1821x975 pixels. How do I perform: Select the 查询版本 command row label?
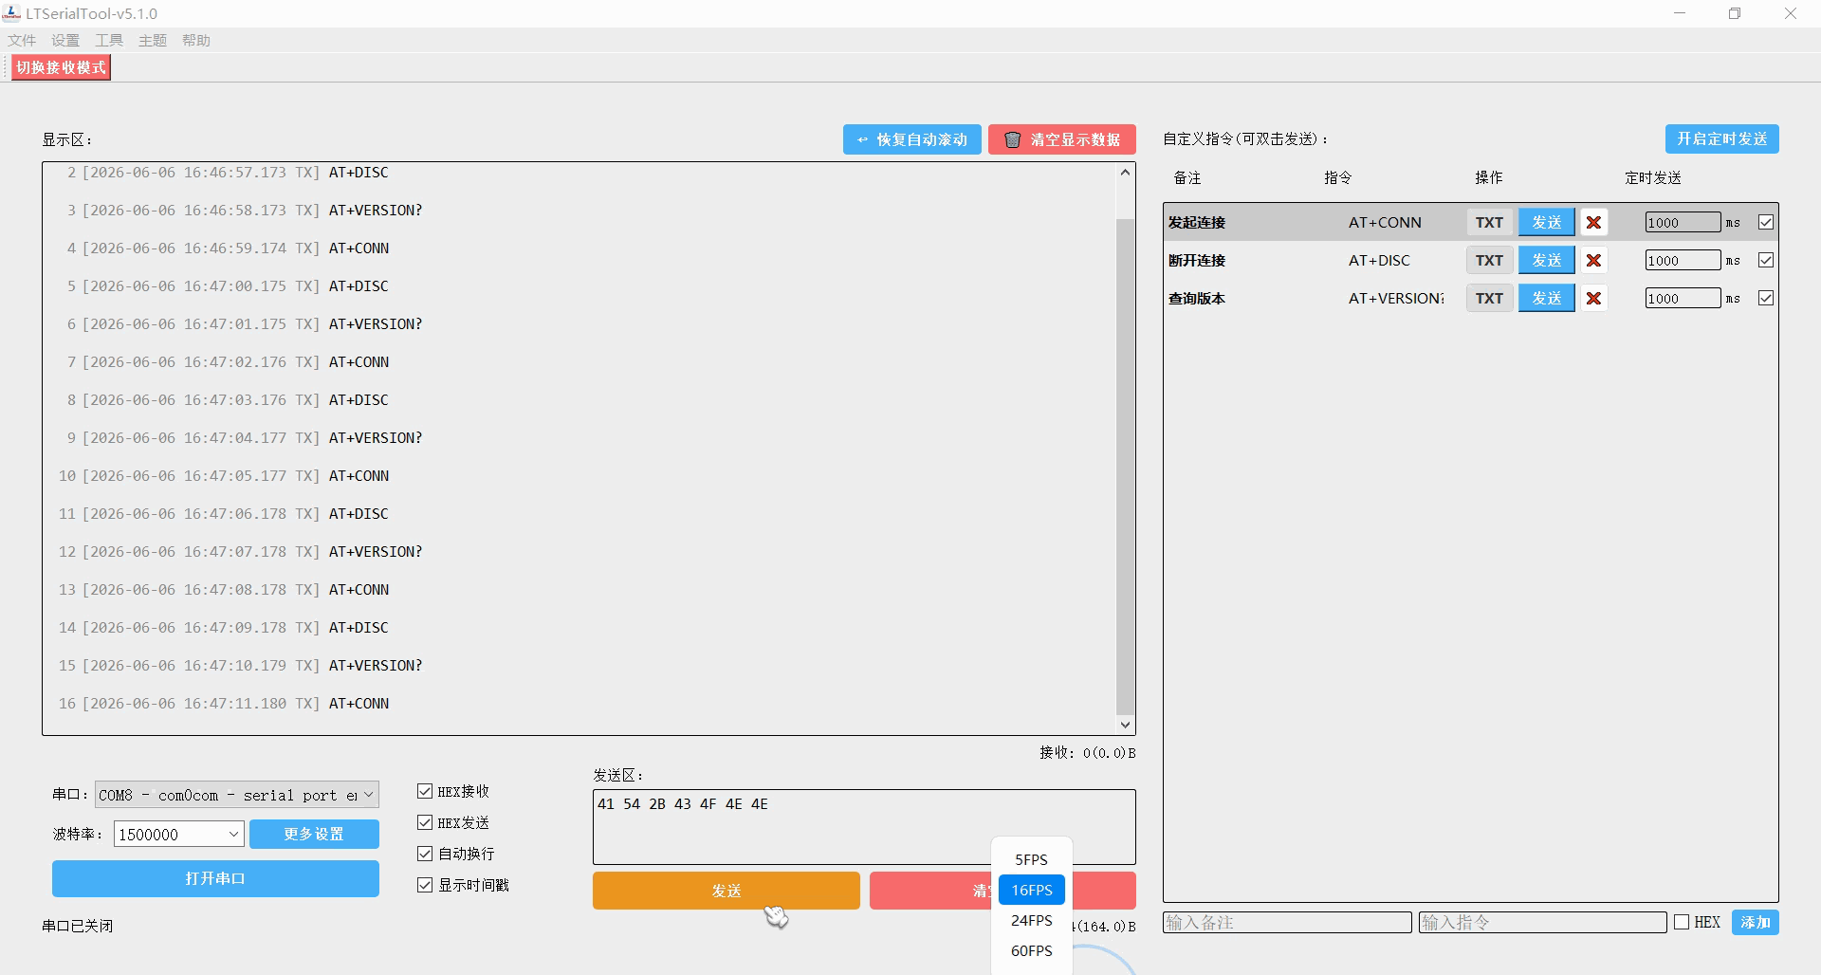pyautogui.click(x=1197, y=298)
